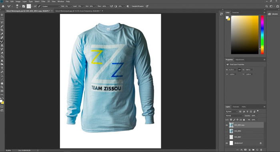280x152 pixels.
Task: Open the Custom preset dropdown in options bar
Action: (51, 6)
